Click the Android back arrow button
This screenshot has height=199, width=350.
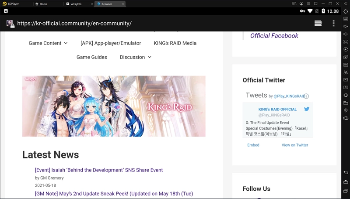coord(346,172)
